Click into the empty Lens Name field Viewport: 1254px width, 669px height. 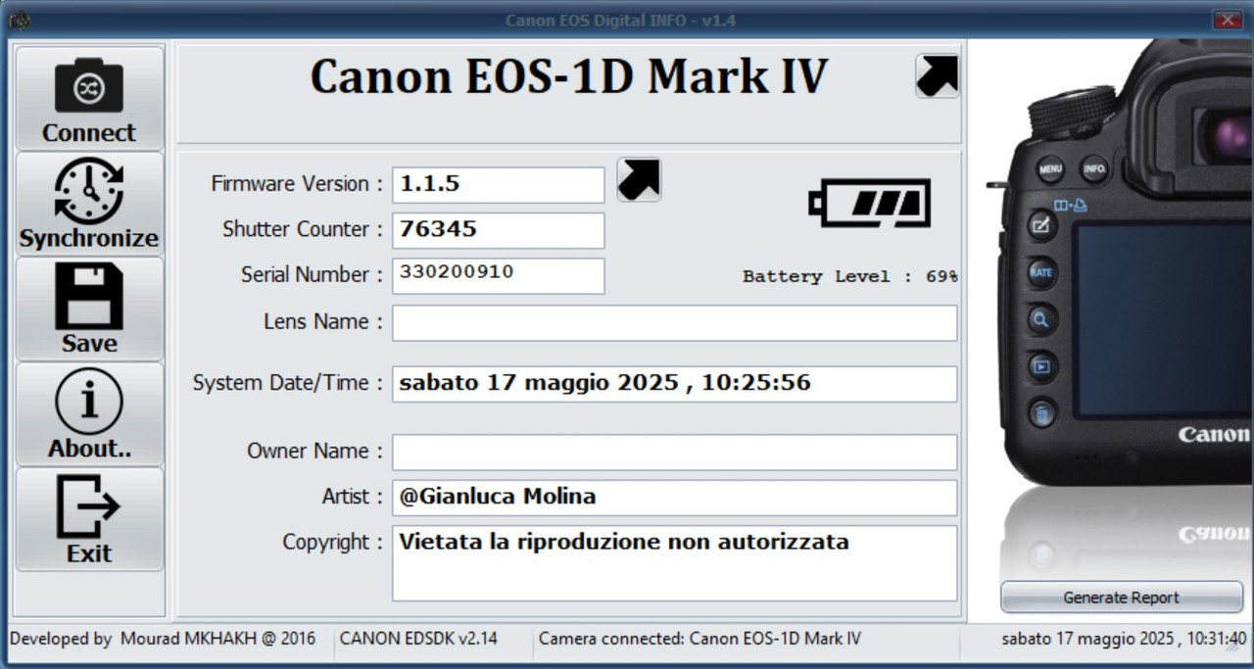coord(675,323)
